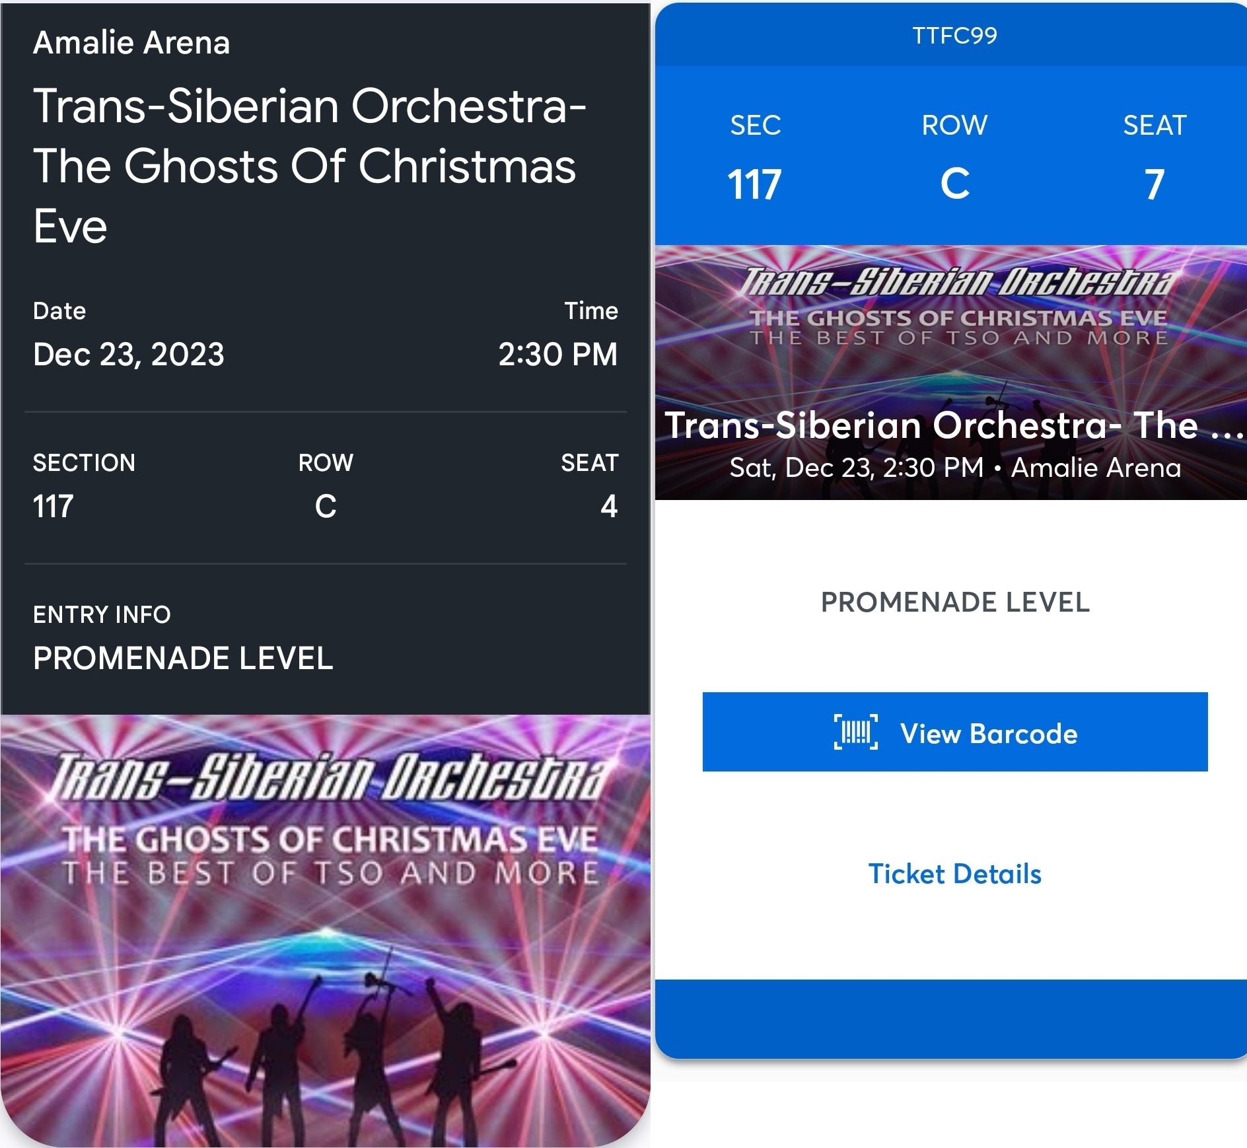Click the Amalie Arena venue heading
The width and height of the screenshot is (1247, 1148).
pyautogui.click(x=131, y=43)
